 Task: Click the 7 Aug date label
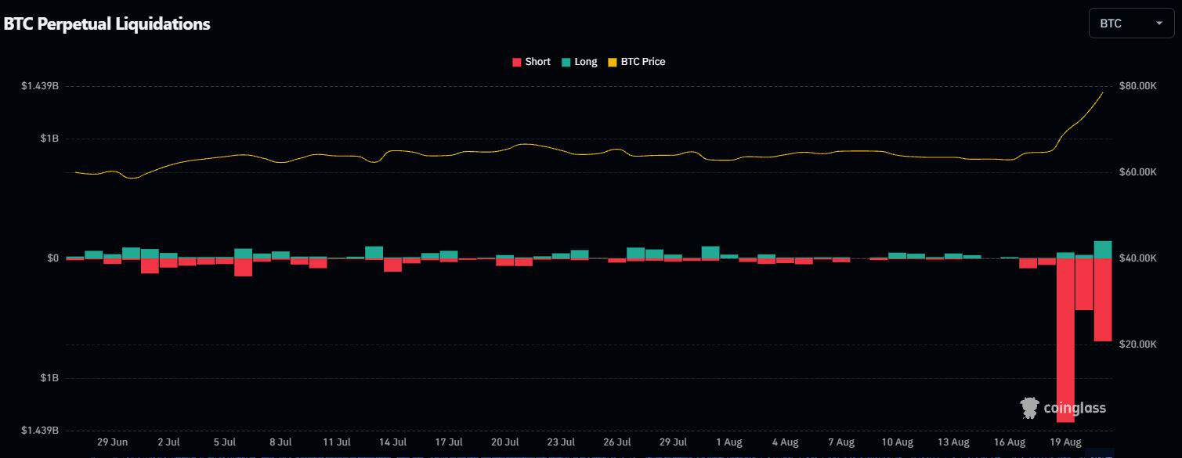(x=841, y=442)
